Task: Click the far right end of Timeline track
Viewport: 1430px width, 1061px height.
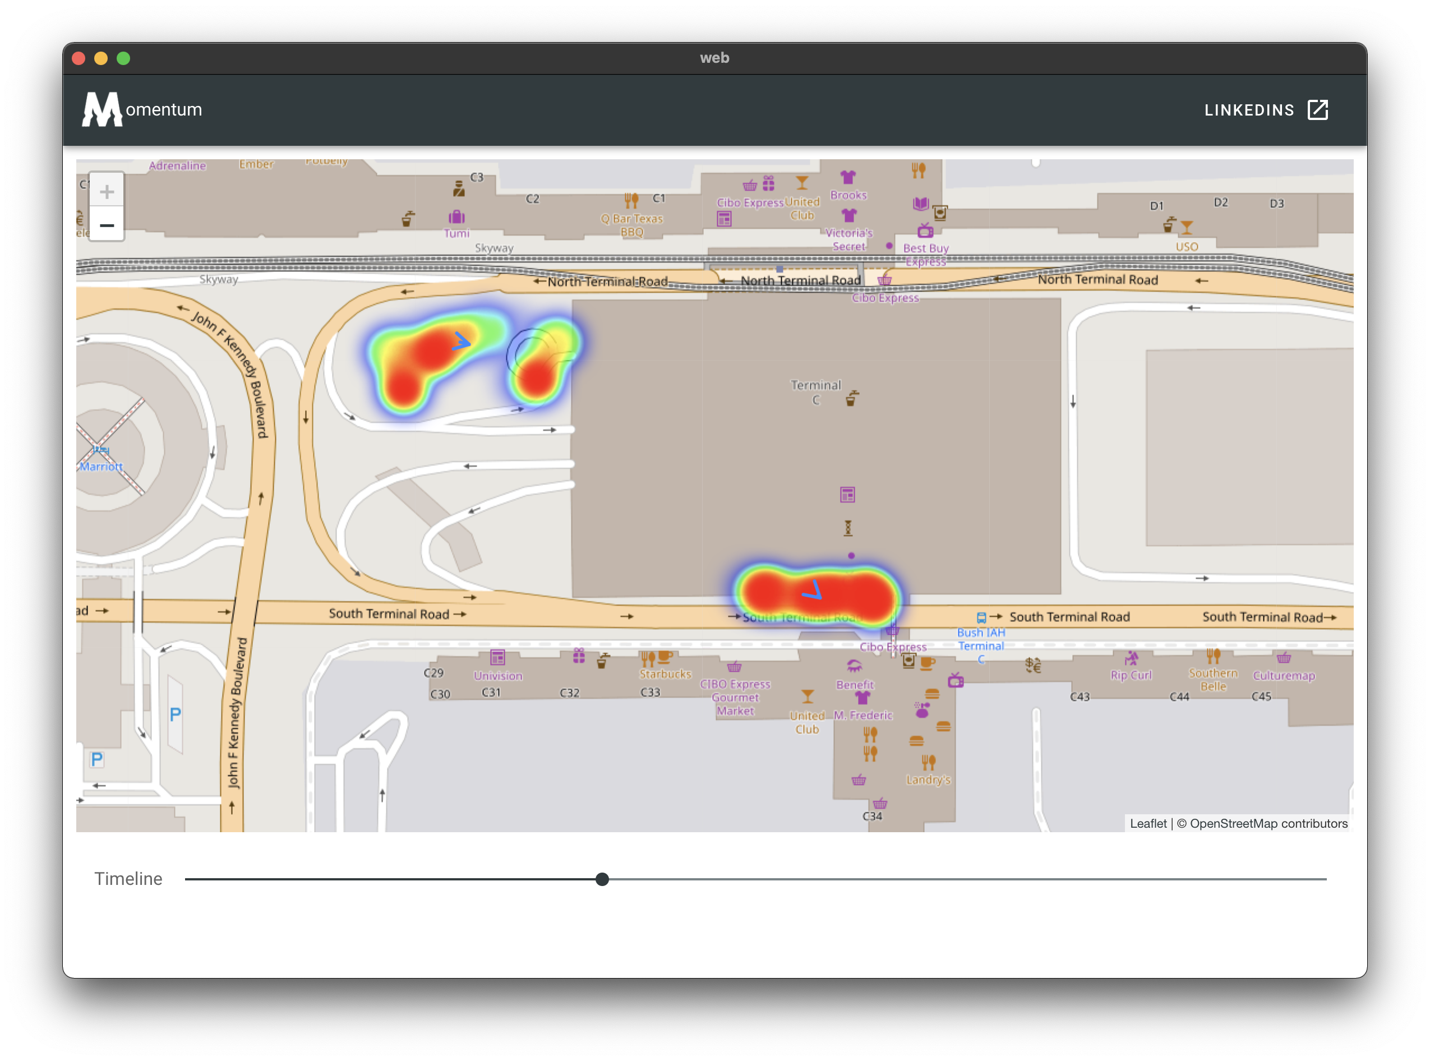Action: 1325,879
